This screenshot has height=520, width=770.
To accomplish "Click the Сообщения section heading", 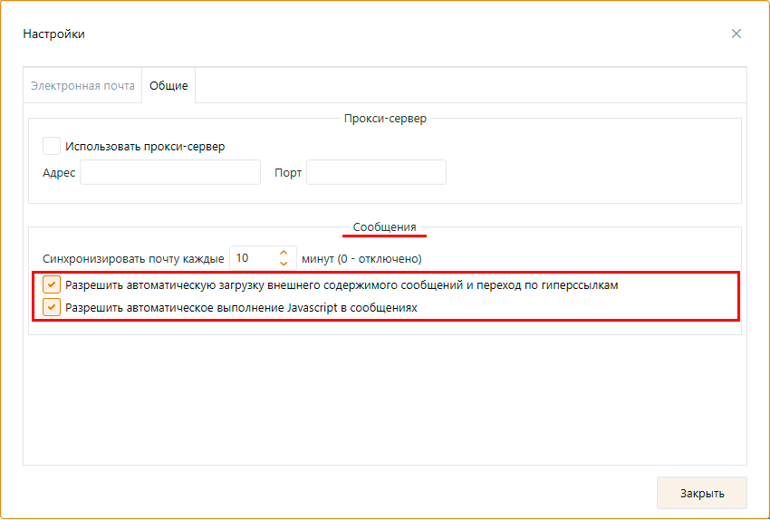I will pyautogui.click(x=385, y=226).
